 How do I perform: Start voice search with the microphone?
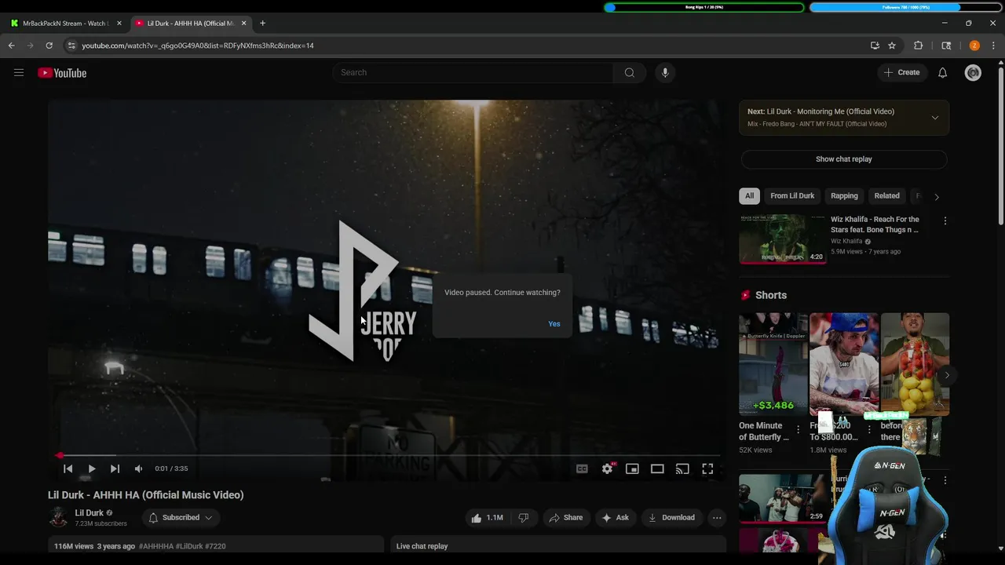[x=665, y=73]
